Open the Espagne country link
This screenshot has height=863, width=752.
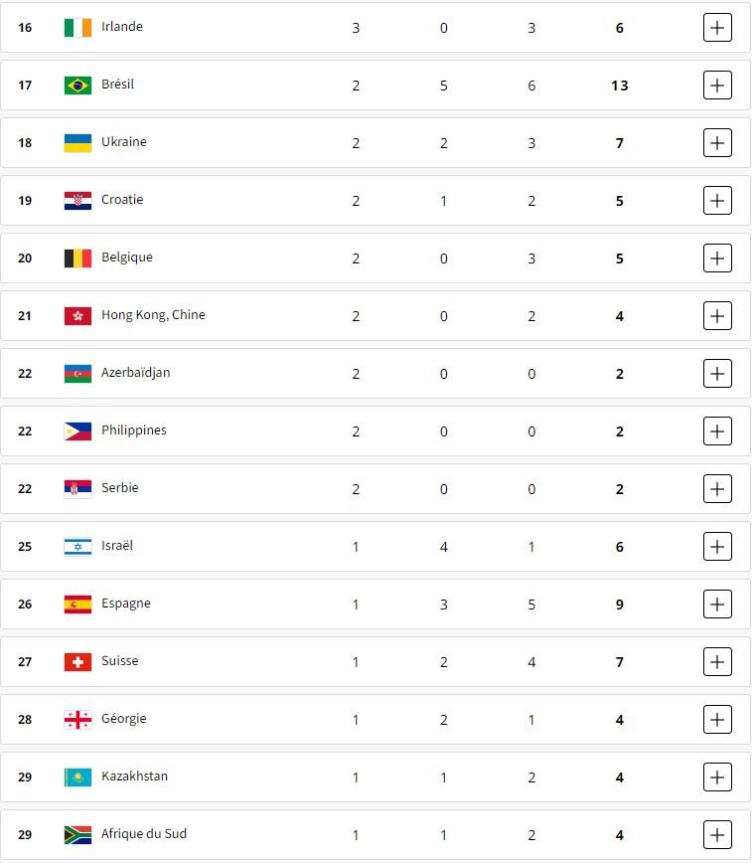(x=125, y=604)
